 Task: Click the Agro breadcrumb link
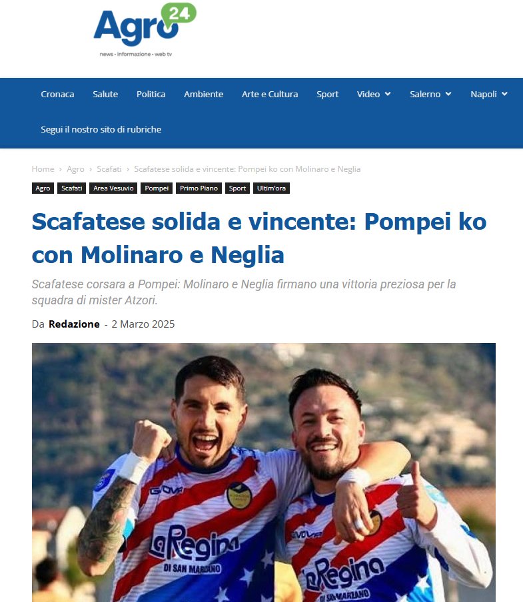[x=76, y=169]
